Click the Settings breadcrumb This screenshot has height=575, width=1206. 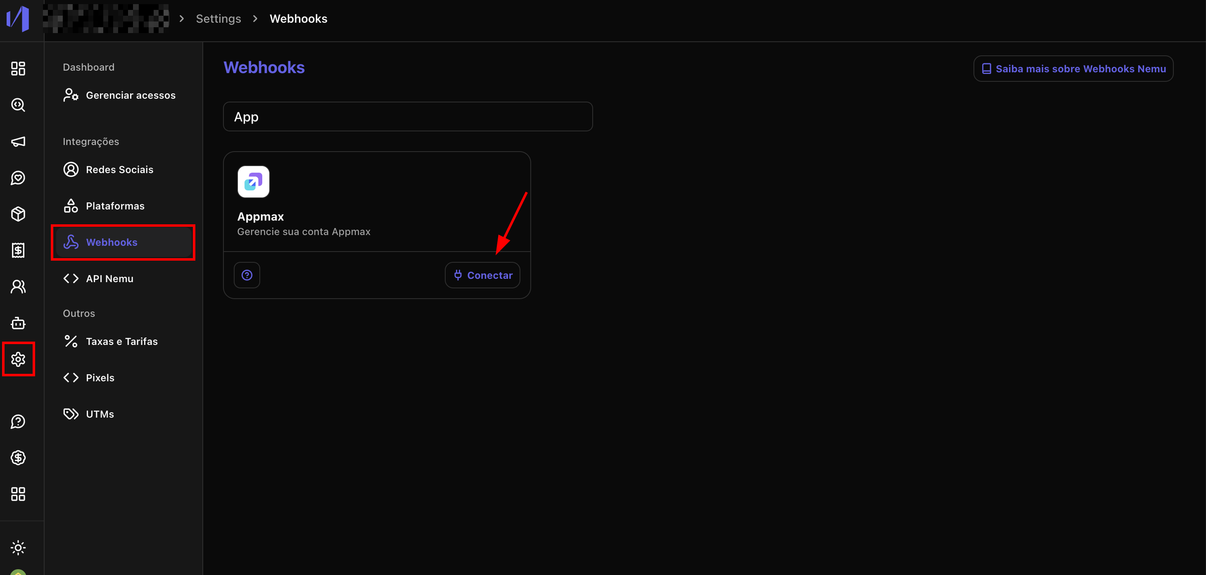click(218, 19)
